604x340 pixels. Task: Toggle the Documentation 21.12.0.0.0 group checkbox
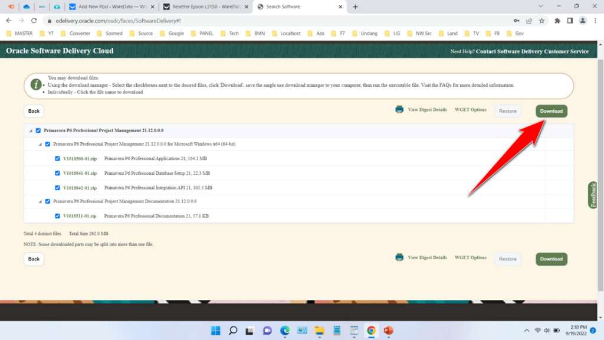click(x=48, y=201)
